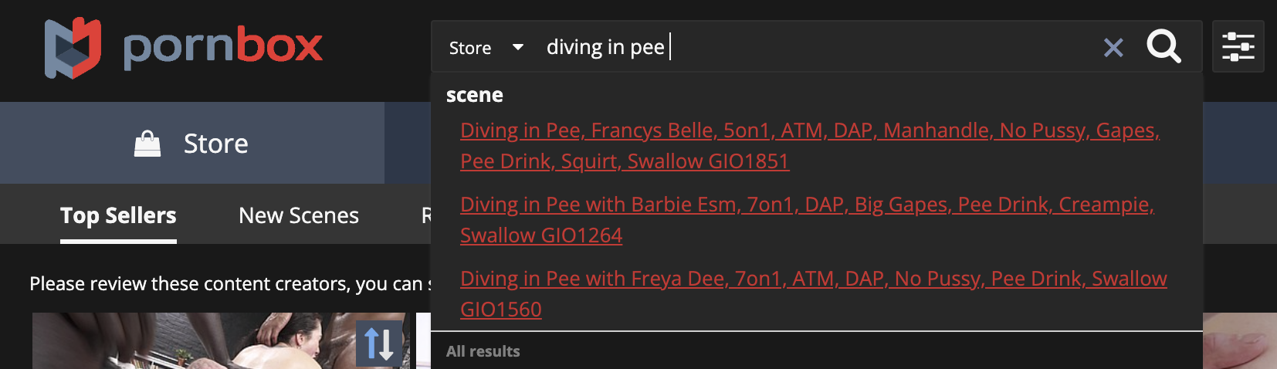Click the logo wordmark text
The image size is (1277, 369).
pos(222,48)
